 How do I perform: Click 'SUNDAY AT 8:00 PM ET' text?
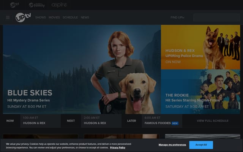[27, 106]
